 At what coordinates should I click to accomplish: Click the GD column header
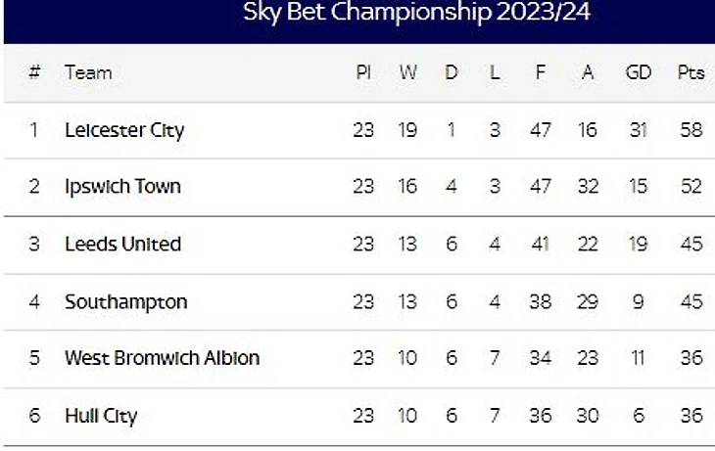click(x=638, y=73)
